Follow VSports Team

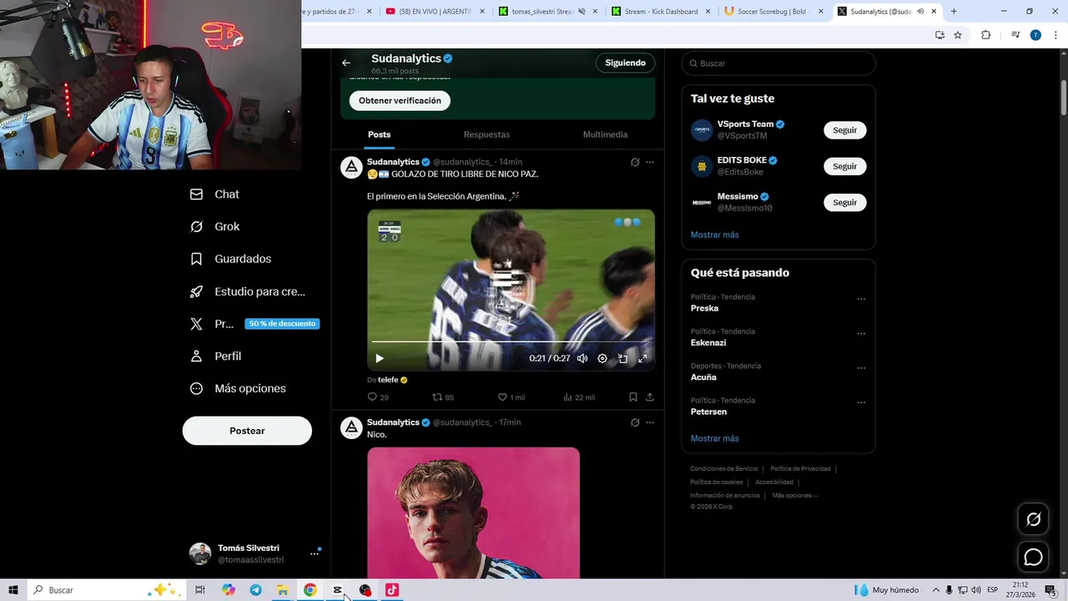(845, 130)
